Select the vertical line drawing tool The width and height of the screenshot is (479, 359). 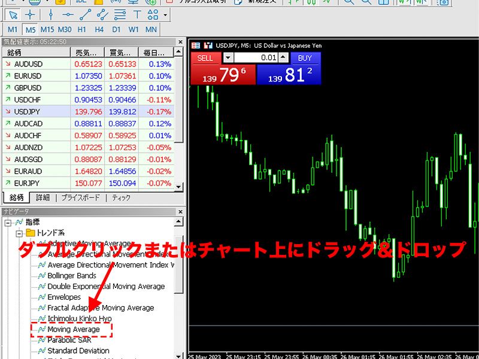pyautogui.click(x=51, y=15)
